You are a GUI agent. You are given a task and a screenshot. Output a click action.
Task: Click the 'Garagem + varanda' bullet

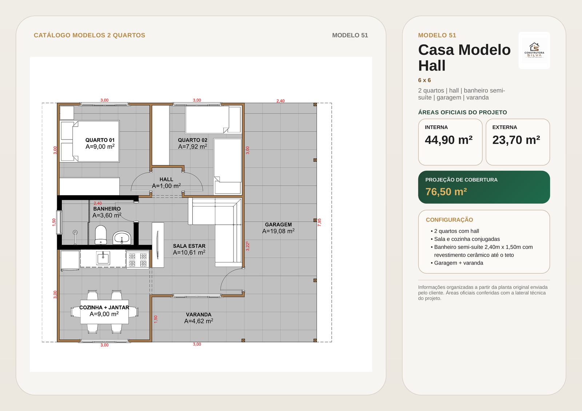(x=457, y=263)
